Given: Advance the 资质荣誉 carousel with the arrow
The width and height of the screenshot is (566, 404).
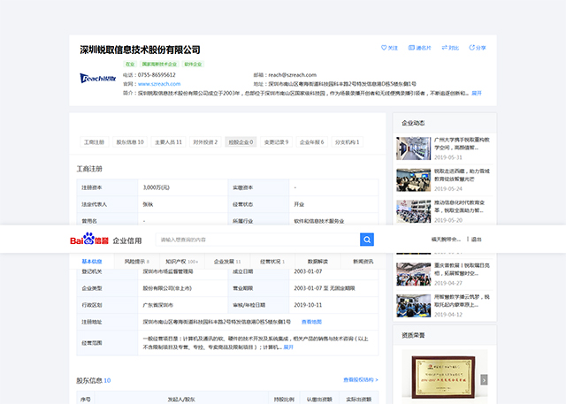Looking at the screenshot, I should (x=484, y=379).
